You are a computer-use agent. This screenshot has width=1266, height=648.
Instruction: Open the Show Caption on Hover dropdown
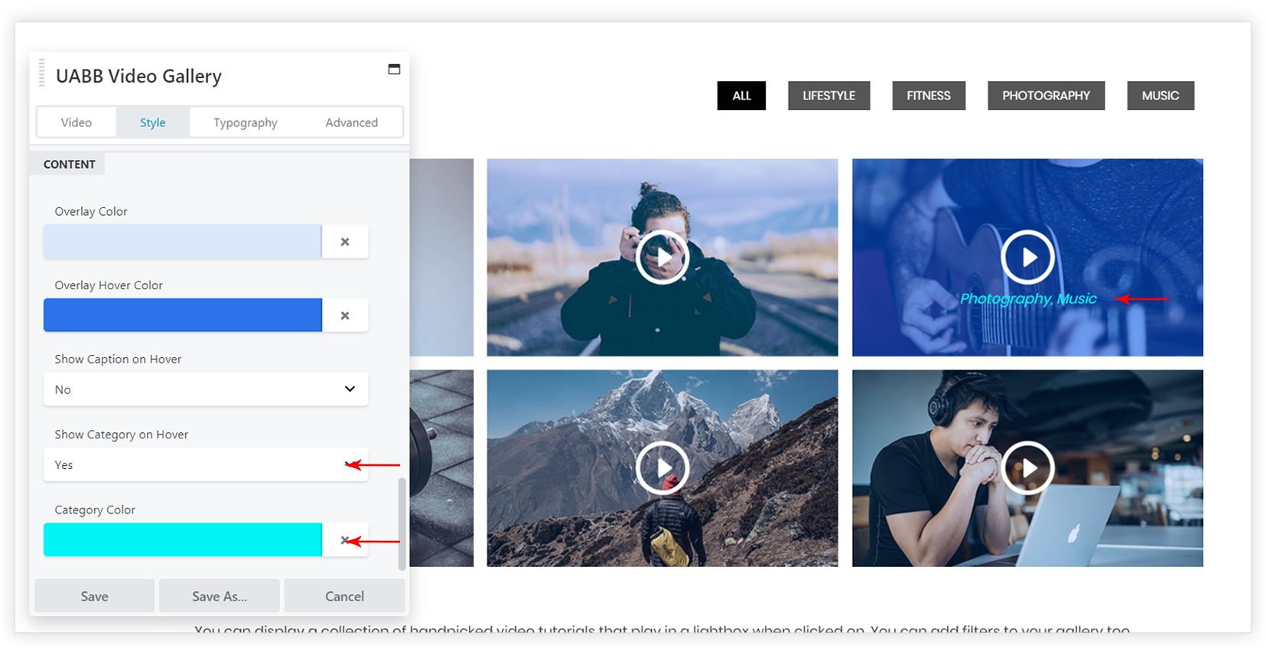point(205,389)
